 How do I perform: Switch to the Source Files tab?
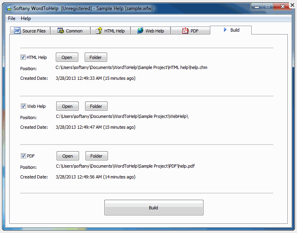[x=30, y=31]
